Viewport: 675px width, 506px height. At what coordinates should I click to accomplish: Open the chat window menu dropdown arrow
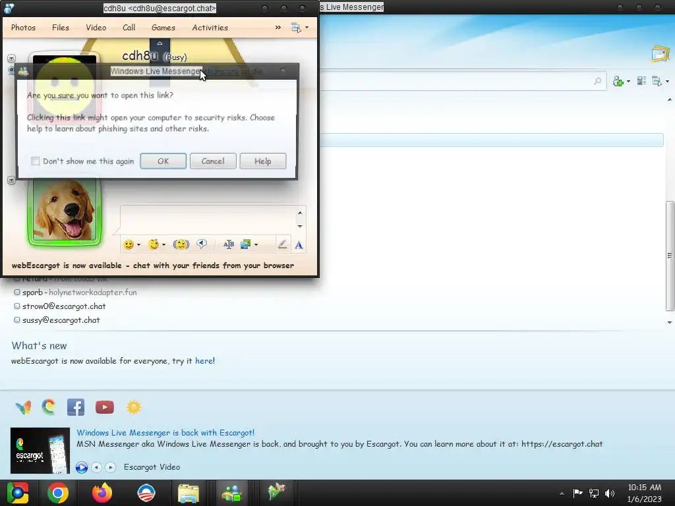click(307, 28)
